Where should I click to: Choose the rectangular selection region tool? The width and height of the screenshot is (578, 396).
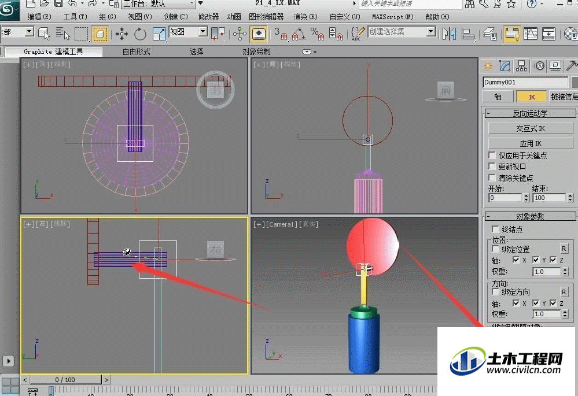click(x=81, y=34)
